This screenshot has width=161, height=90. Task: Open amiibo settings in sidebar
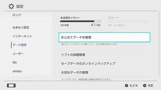[x=17, y=71]
